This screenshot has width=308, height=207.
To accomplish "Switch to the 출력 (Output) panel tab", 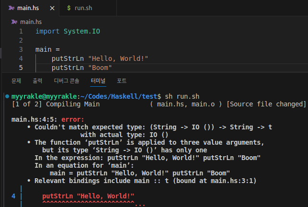I will pos(37,80).
